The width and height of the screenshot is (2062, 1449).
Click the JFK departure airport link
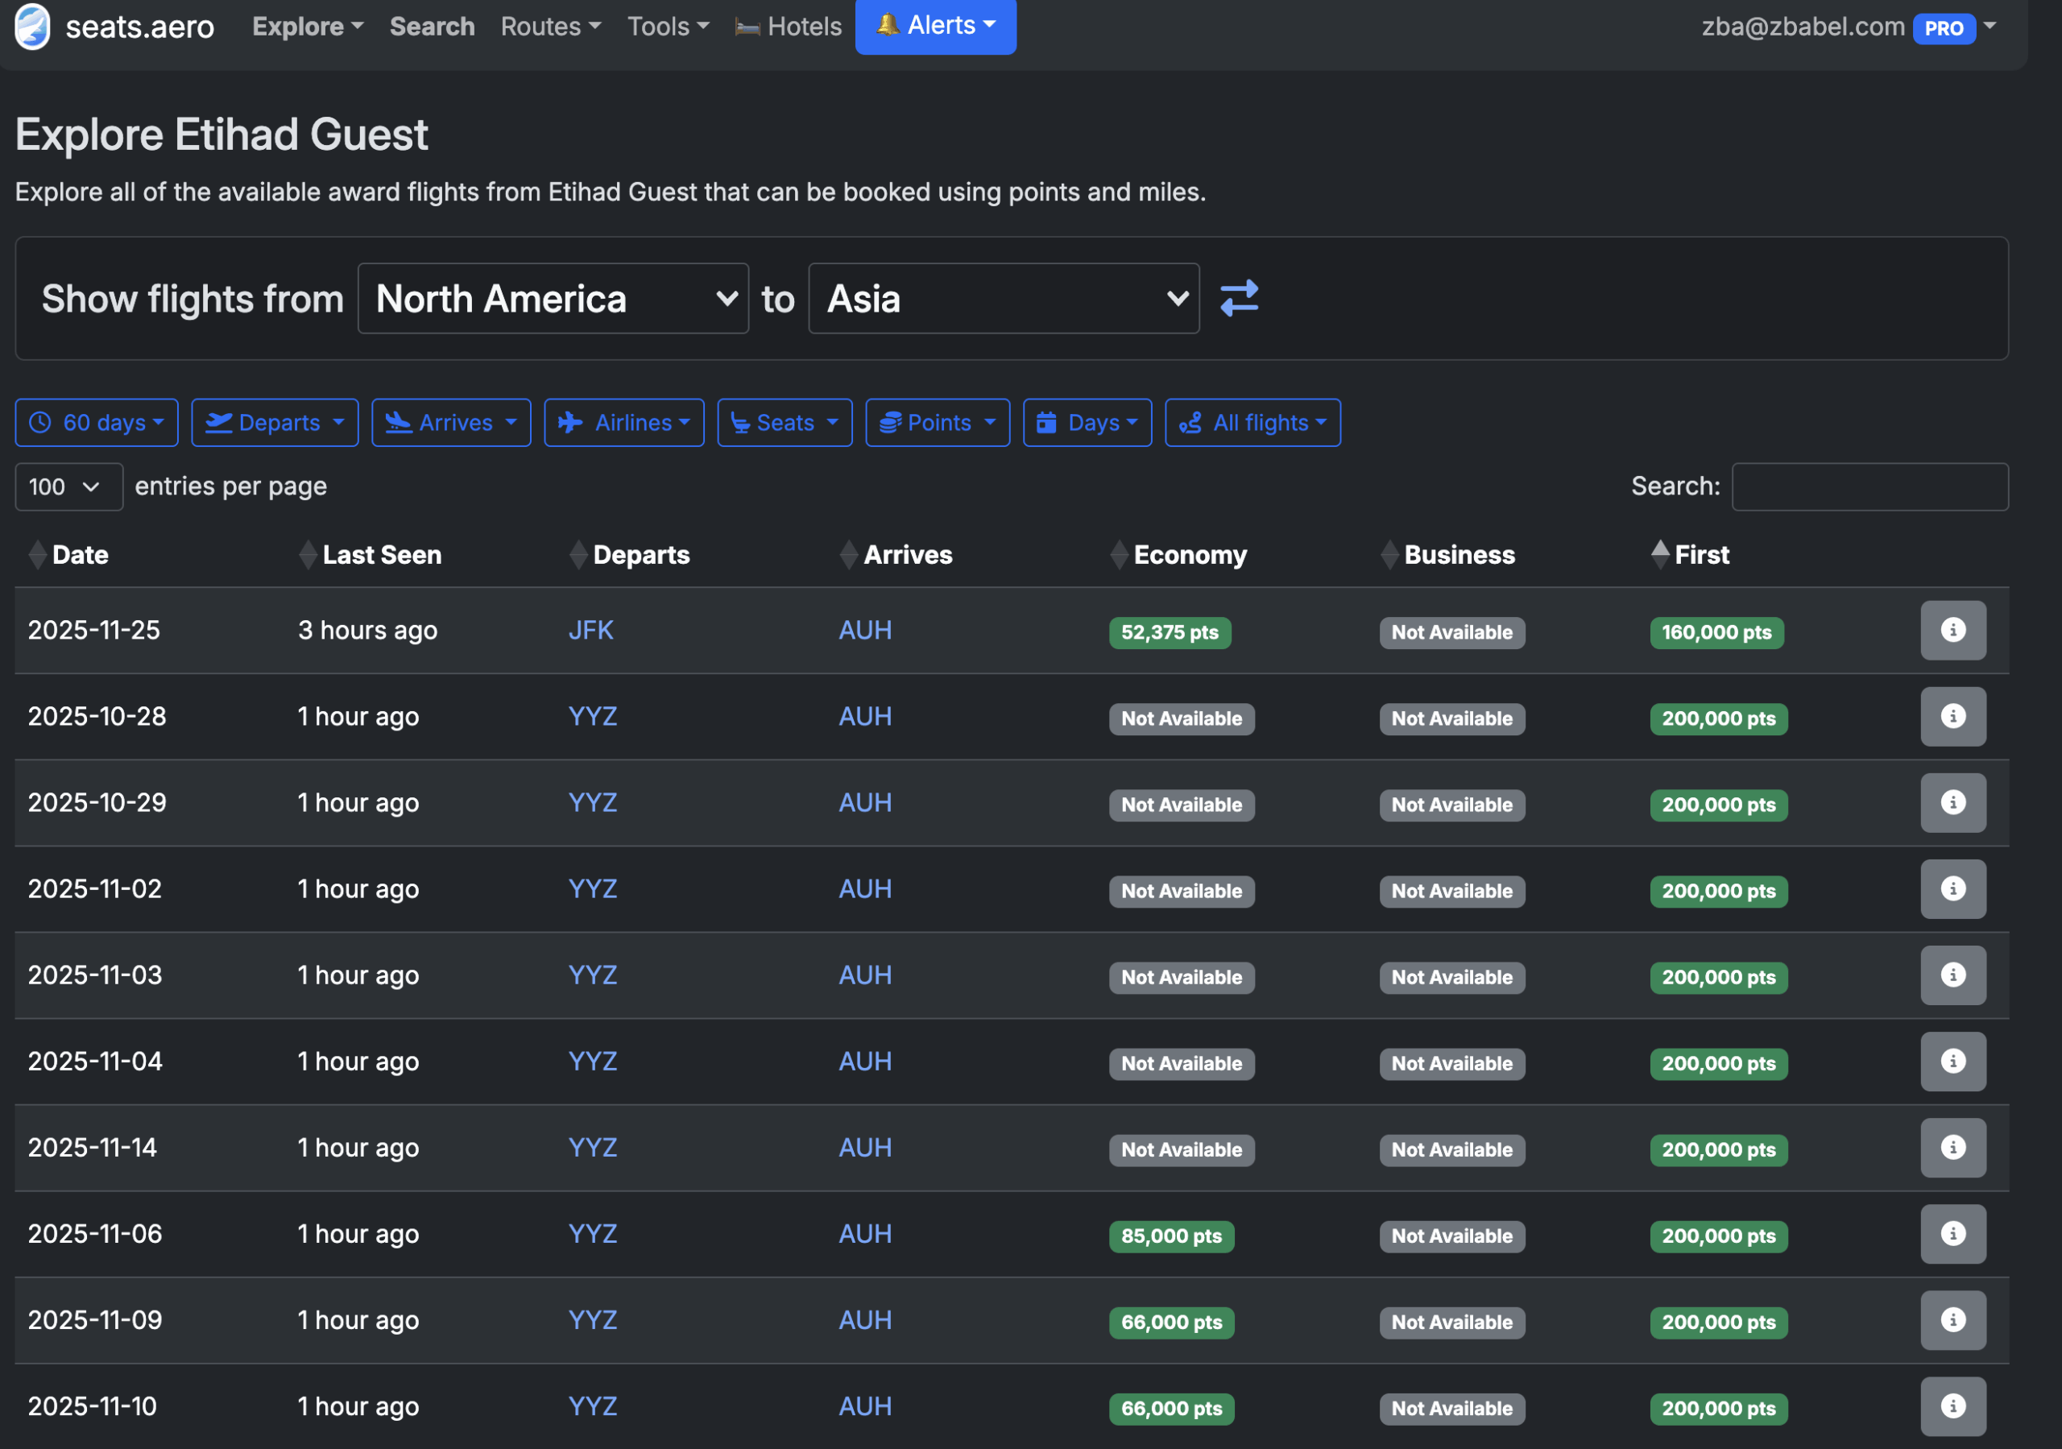point(591,631)
